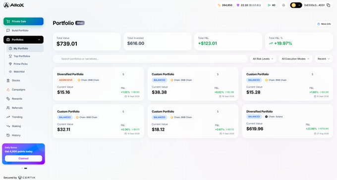Viewport: 337px width, 180px height.
Task: Click dollar icon on $15.16 Diversified Portfolio card
Action: [x=123, y=74]
